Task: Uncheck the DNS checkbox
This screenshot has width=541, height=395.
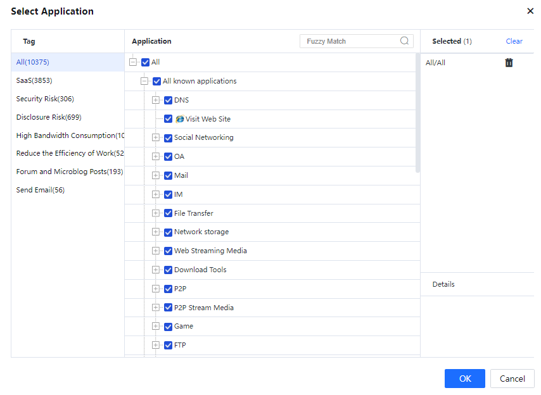Action: (168, 100)
